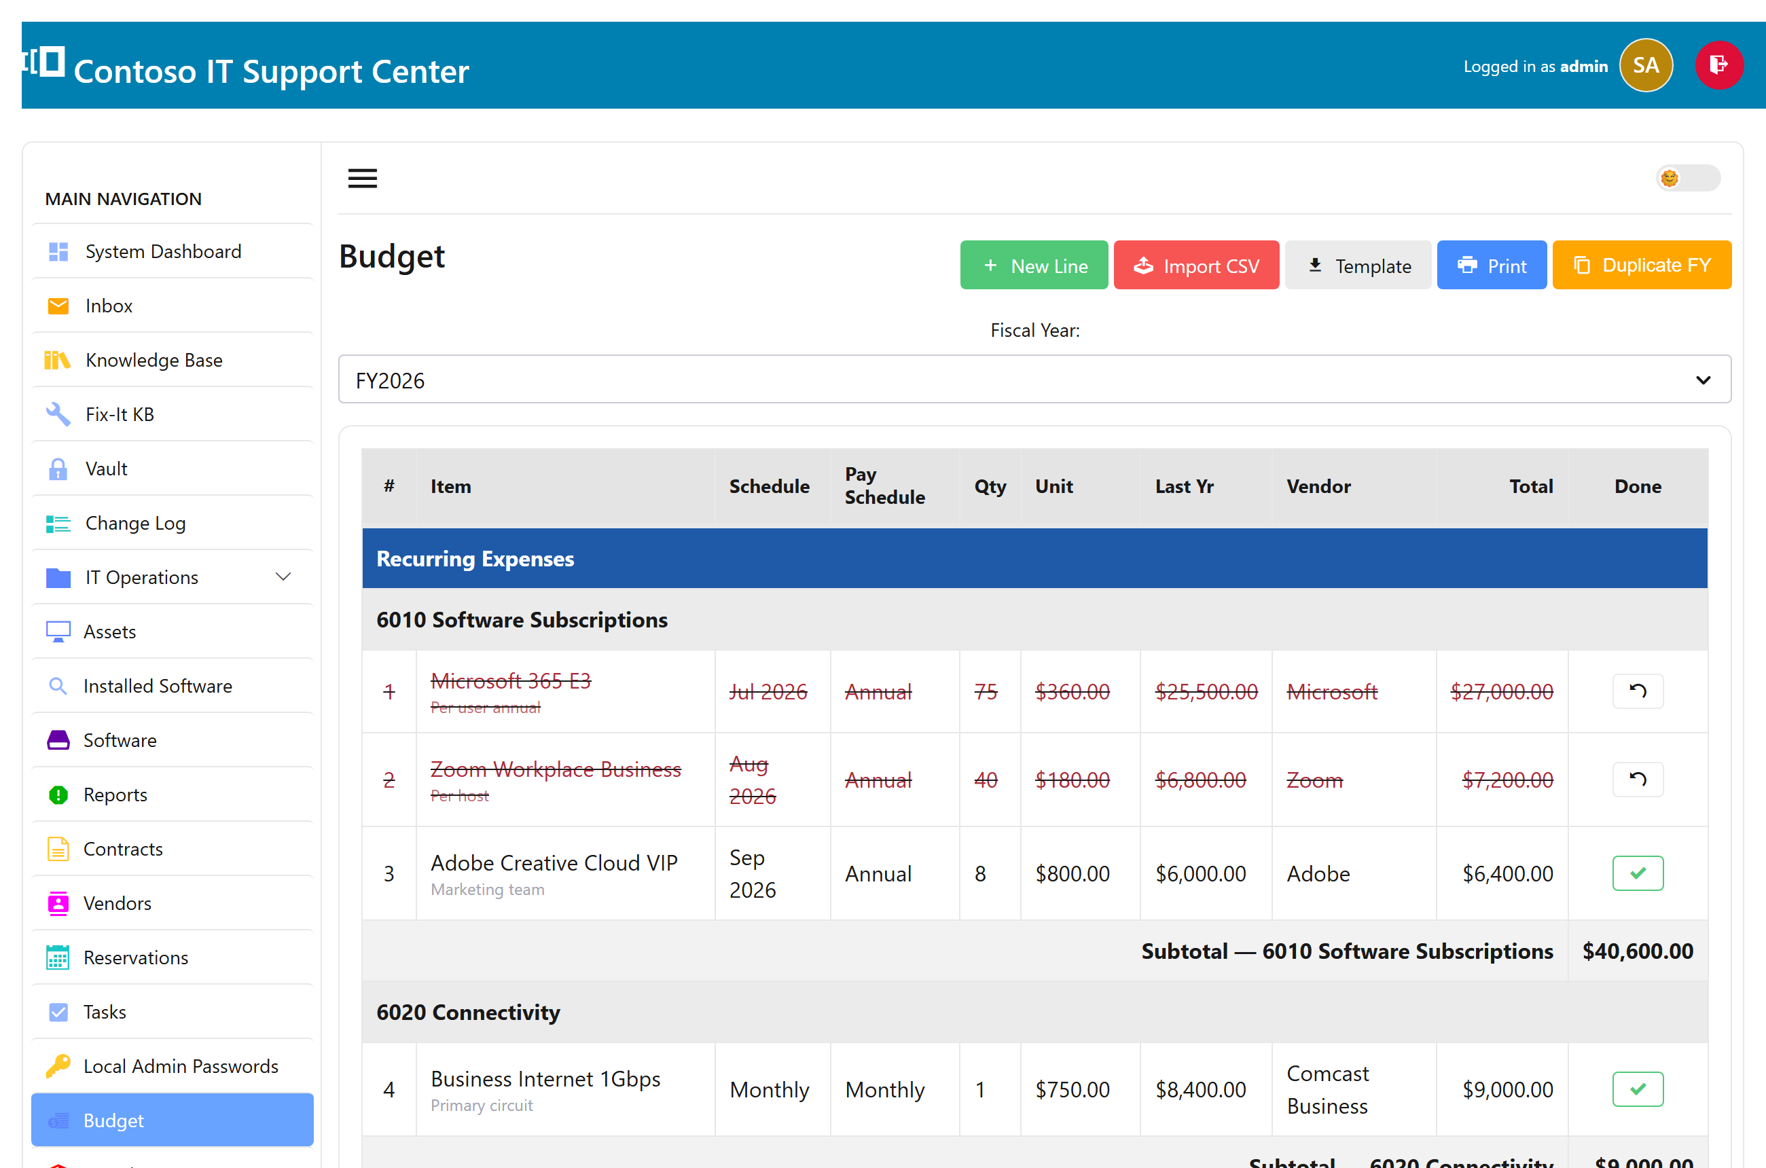Viewport: 1766px width, 1168px height.
Task: Click the Reports alert icon
Action: tap(58, 795)
